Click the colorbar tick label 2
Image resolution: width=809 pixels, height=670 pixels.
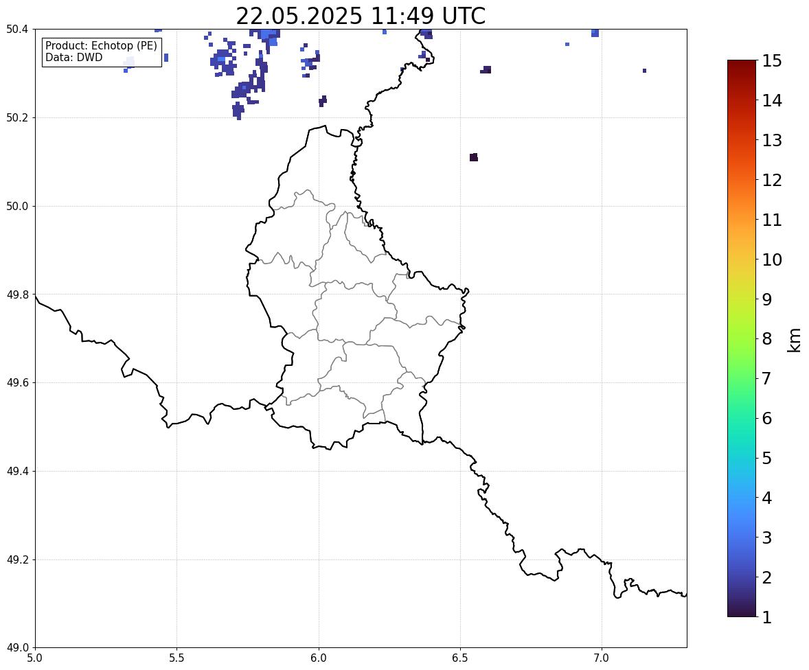click(767, 577)
